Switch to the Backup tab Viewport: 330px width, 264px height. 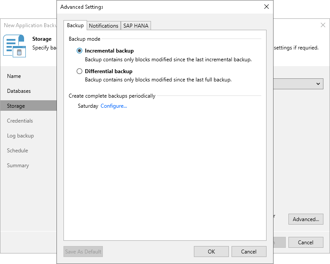(x=75, y=25)
